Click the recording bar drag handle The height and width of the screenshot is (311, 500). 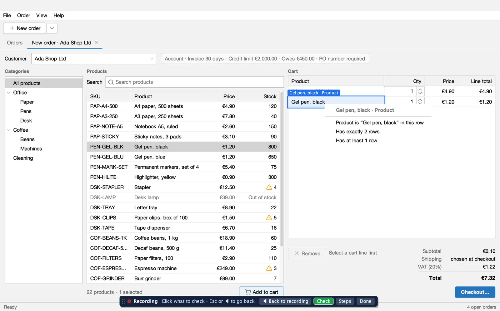(123, 301)
